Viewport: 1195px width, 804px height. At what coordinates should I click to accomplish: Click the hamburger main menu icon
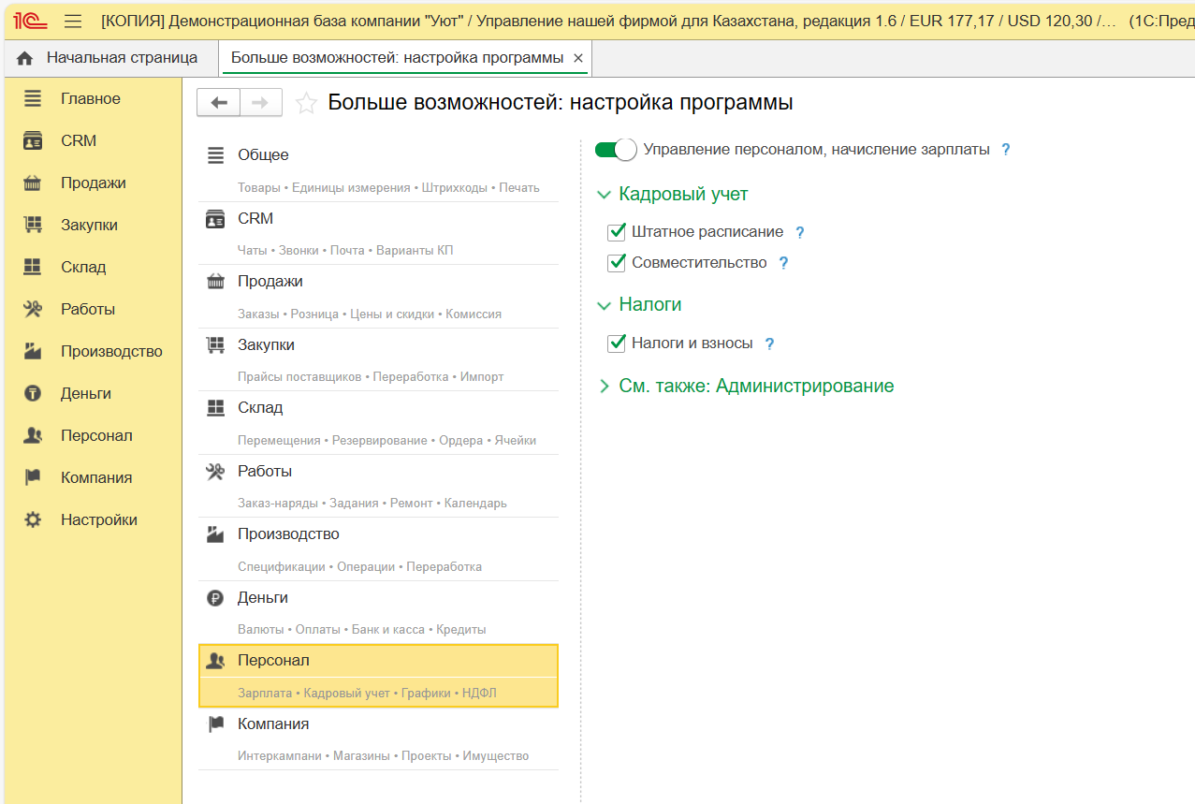coord(73,22)
